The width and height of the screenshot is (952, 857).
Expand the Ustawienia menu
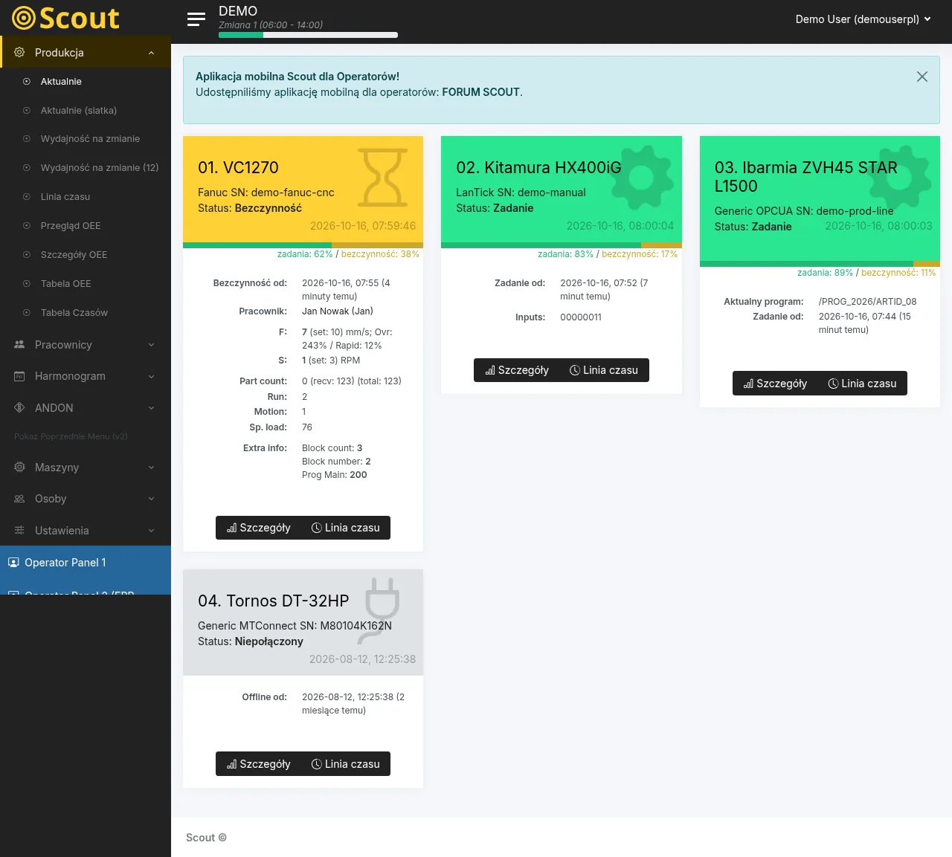tap(152, 531)
